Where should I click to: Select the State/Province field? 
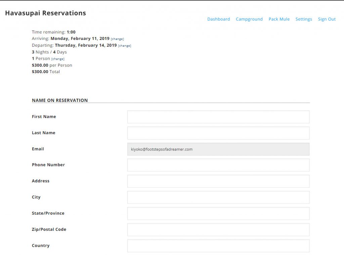click(218, 213)
